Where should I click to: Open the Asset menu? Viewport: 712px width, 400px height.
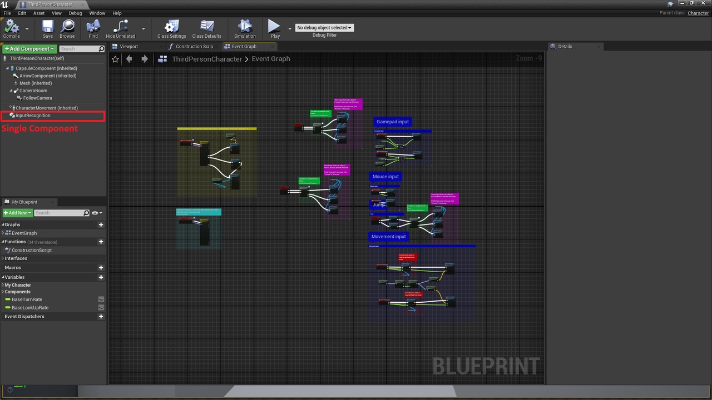[x=39, y=13]
